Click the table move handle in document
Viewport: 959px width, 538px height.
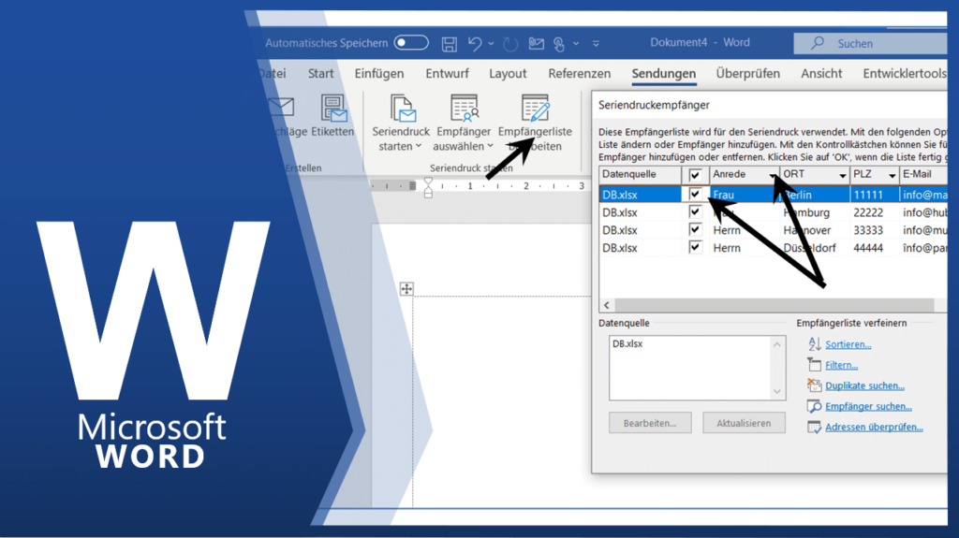406,289
